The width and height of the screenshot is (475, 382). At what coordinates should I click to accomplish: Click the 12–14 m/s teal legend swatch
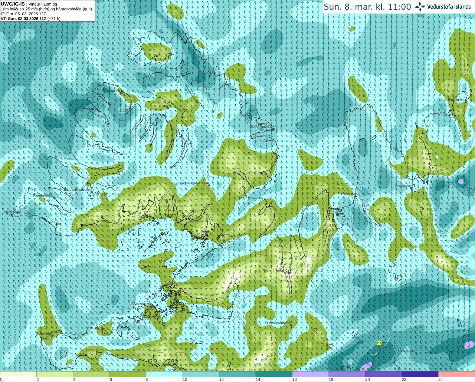click(237, 374)
